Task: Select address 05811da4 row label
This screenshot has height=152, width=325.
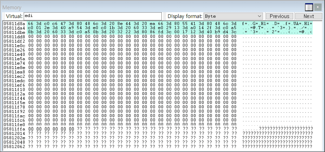Action: pos(14,28)
